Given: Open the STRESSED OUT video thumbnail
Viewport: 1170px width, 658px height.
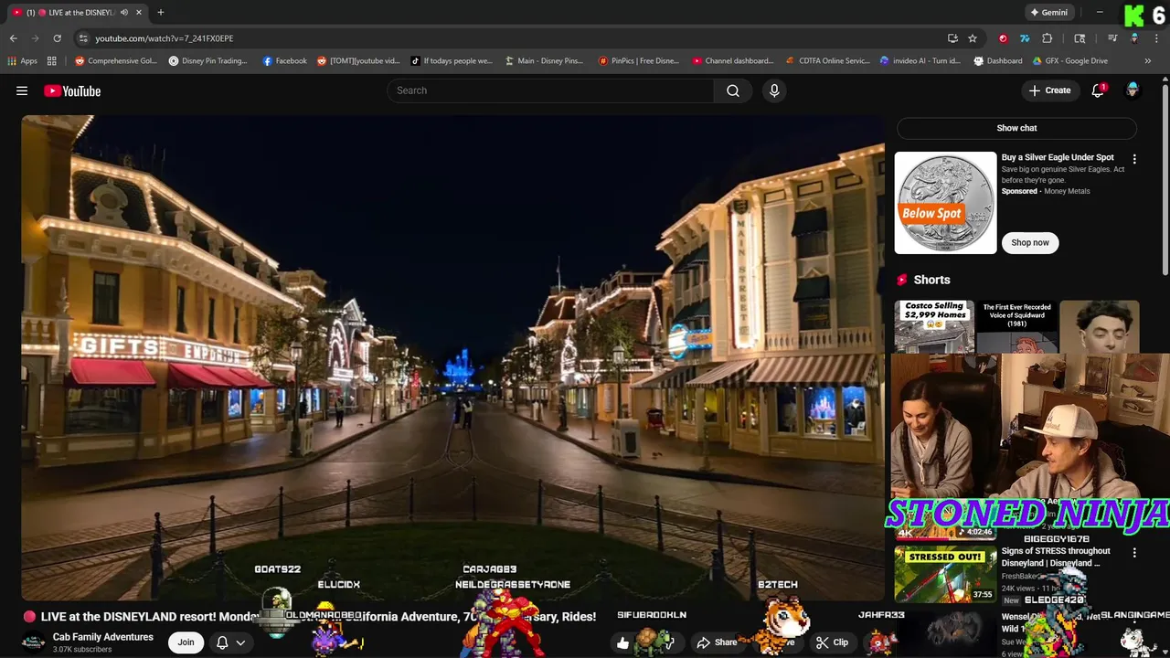Looking at the screenshot, I should click(x=945, y=575).
